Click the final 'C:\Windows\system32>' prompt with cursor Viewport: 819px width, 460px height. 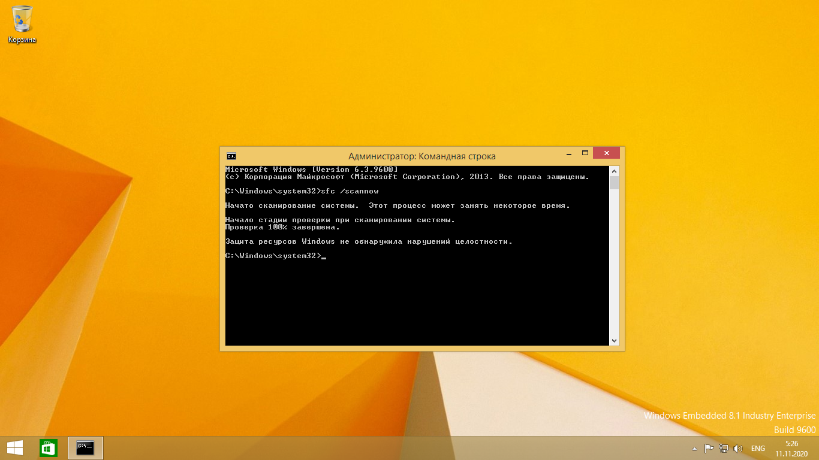click(x=275, y=256)
